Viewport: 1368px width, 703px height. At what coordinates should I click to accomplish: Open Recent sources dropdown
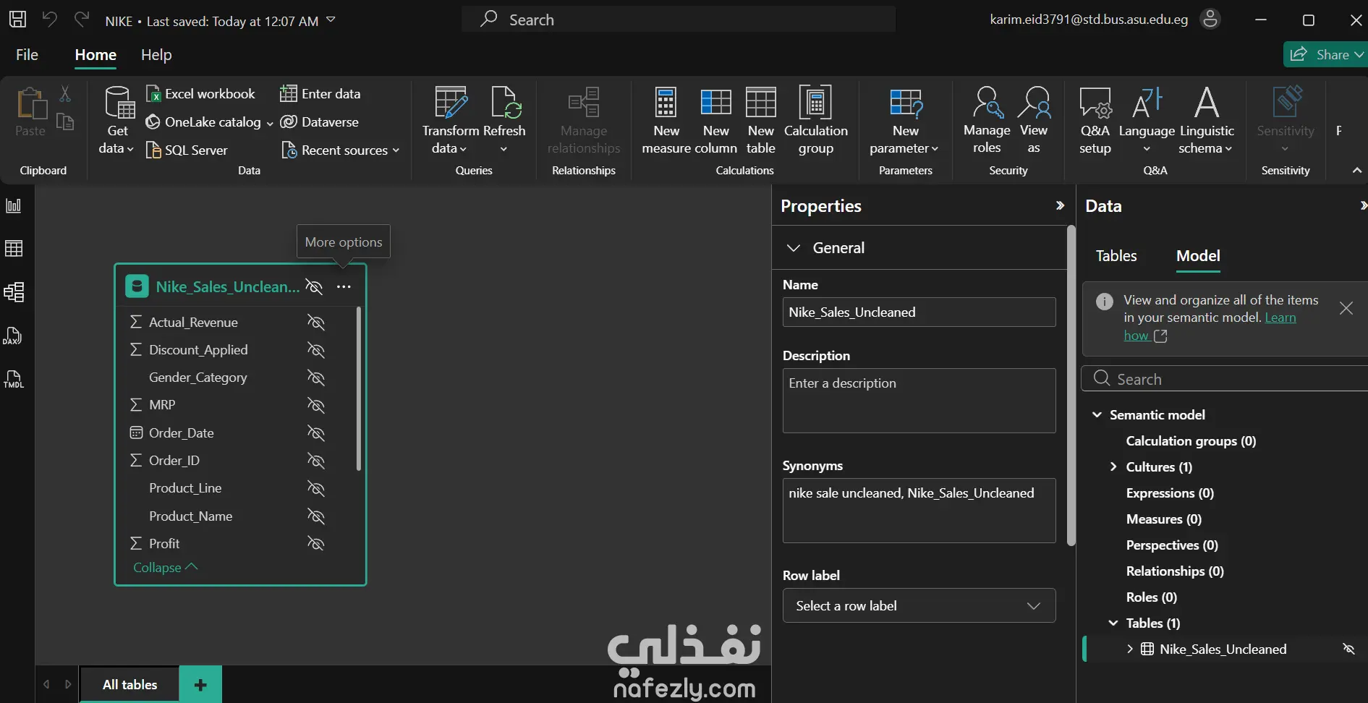pos(341,150)
